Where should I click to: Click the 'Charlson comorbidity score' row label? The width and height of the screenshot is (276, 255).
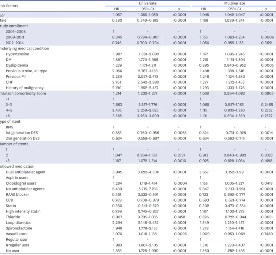(x=23, y=93)
